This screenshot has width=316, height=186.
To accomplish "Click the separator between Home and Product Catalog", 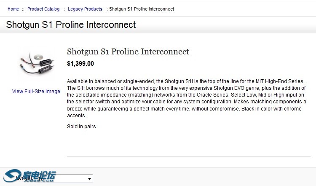I will pos(23,9).
